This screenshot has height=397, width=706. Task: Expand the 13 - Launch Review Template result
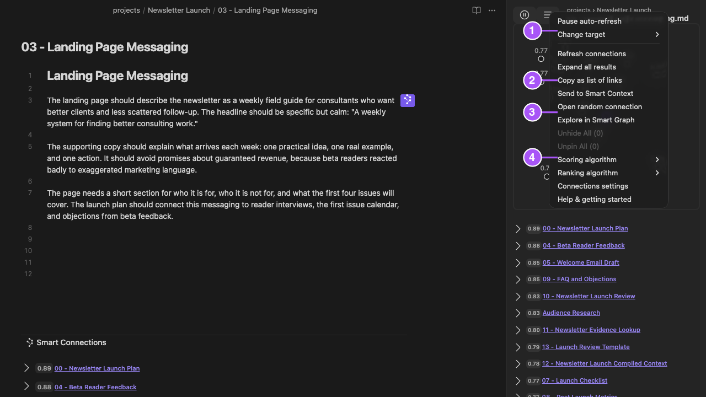[518, 347]
